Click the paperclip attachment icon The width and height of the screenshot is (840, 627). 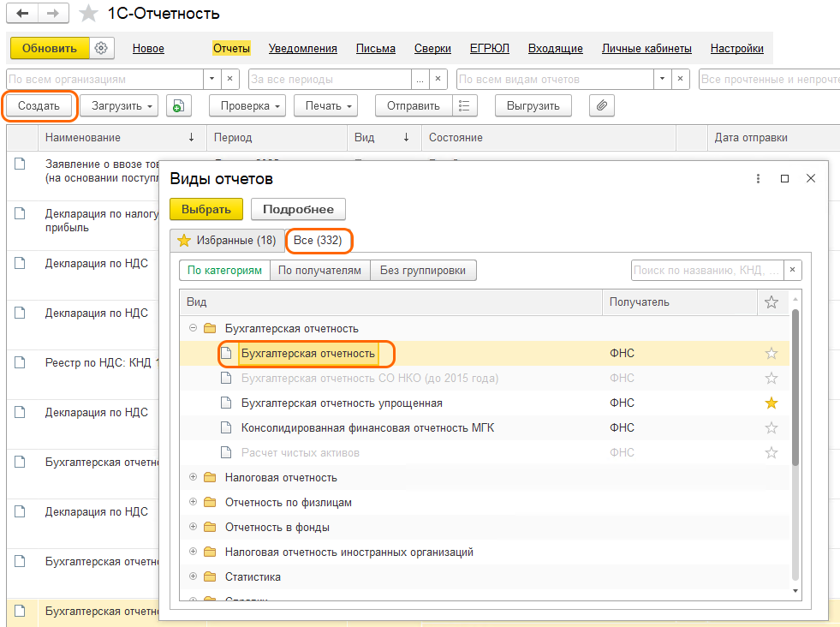(602, 106)
